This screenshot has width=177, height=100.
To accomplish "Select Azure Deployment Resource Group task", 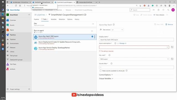I will click(x=65, y=43).
